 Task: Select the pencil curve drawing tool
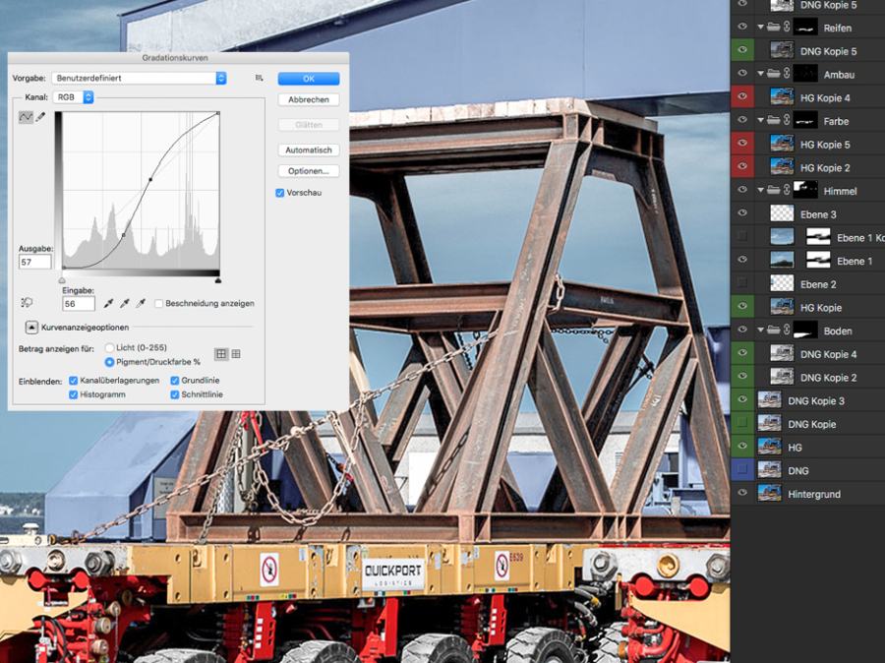pyautogui.click(x=40, y=117)
